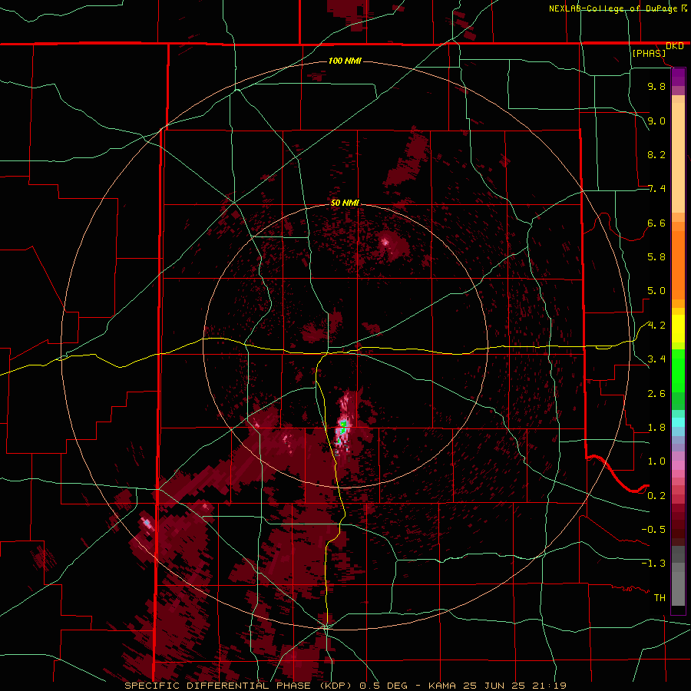Viewport: 691px width, 691px height.
Task: Pick the gray swatch at the color bar bottom
Action: click(678, 590)
